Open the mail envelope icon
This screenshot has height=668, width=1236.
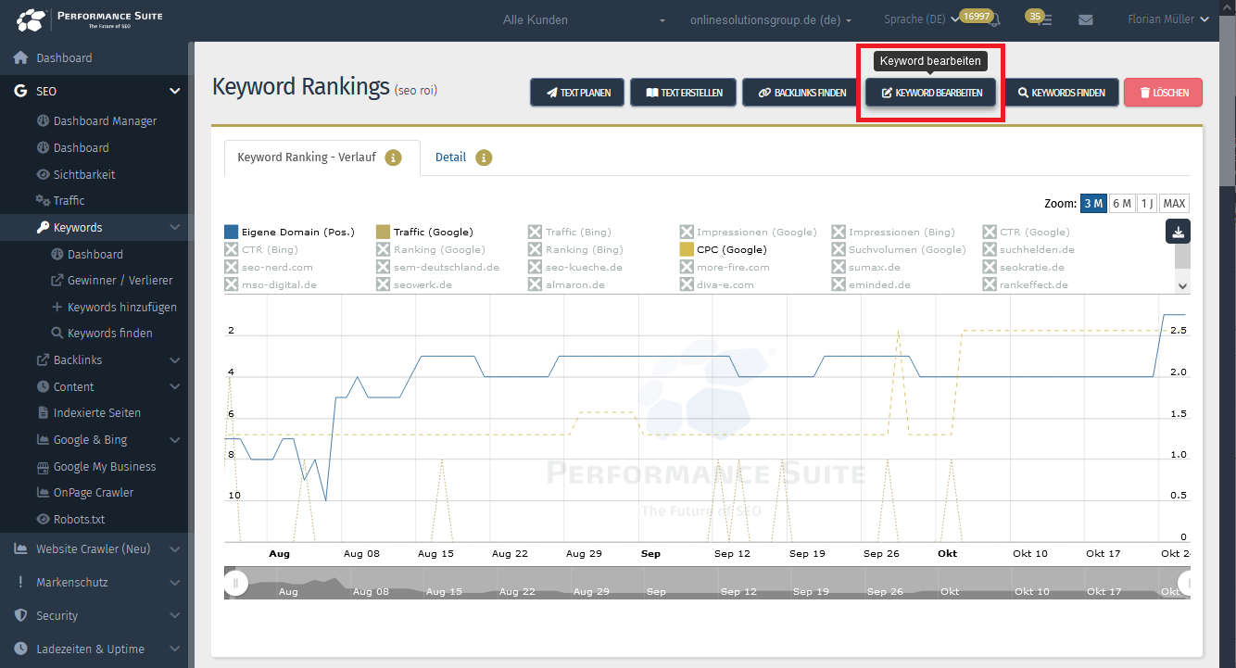pos(1086,19)
